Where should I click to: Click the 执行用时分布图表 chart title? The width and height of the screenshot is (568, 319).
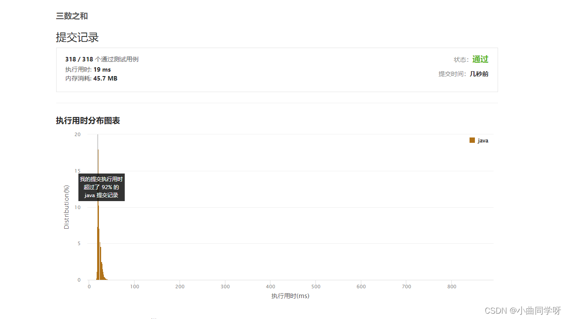88,121
